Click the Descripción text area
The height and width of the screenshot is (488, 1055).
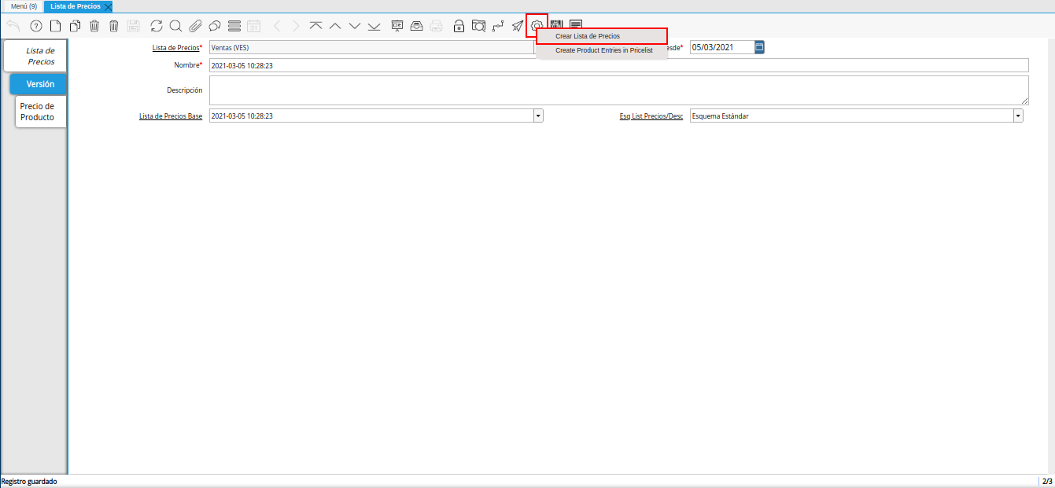click(x=618, y=90)
